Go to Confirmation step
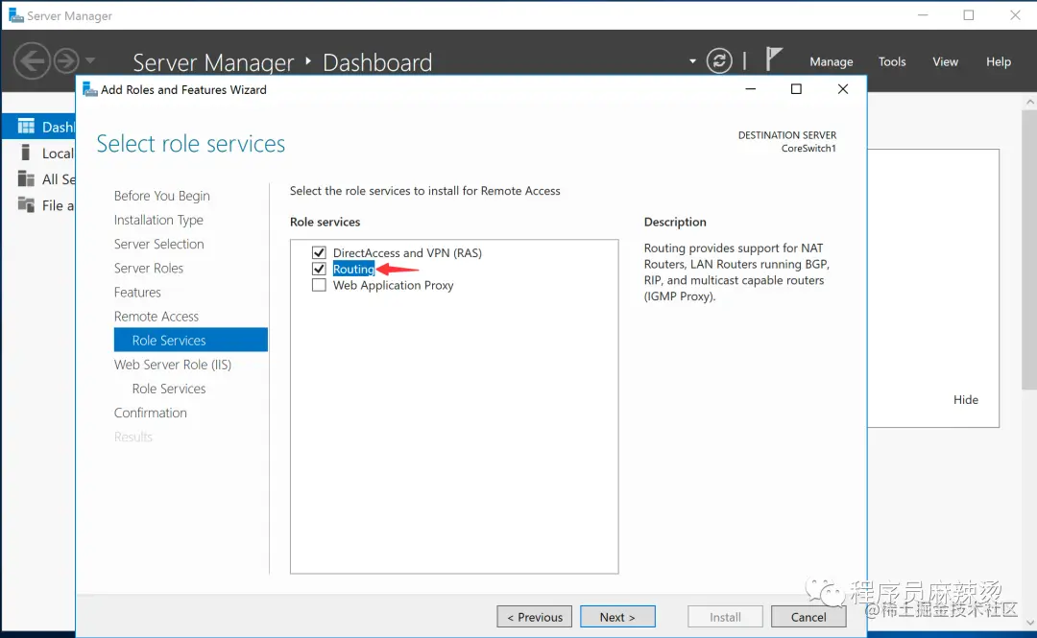The height and width of the screenshot is (638, 1037). pos(150,413)
